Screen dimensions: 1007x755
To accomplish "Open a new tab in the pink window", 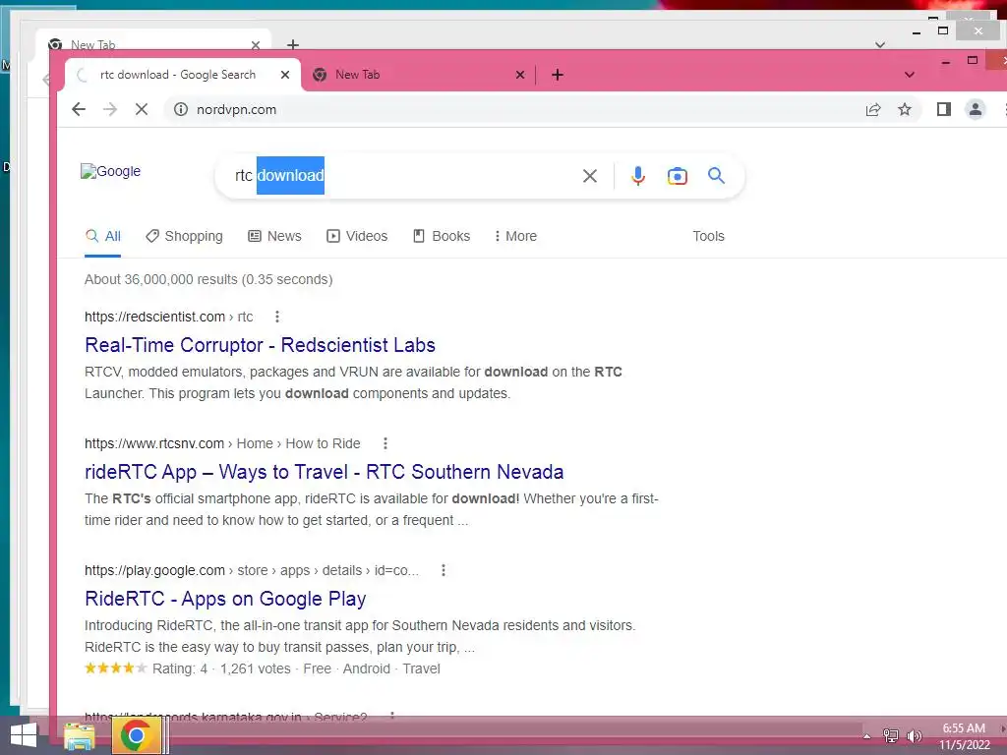I will [558, 75].
